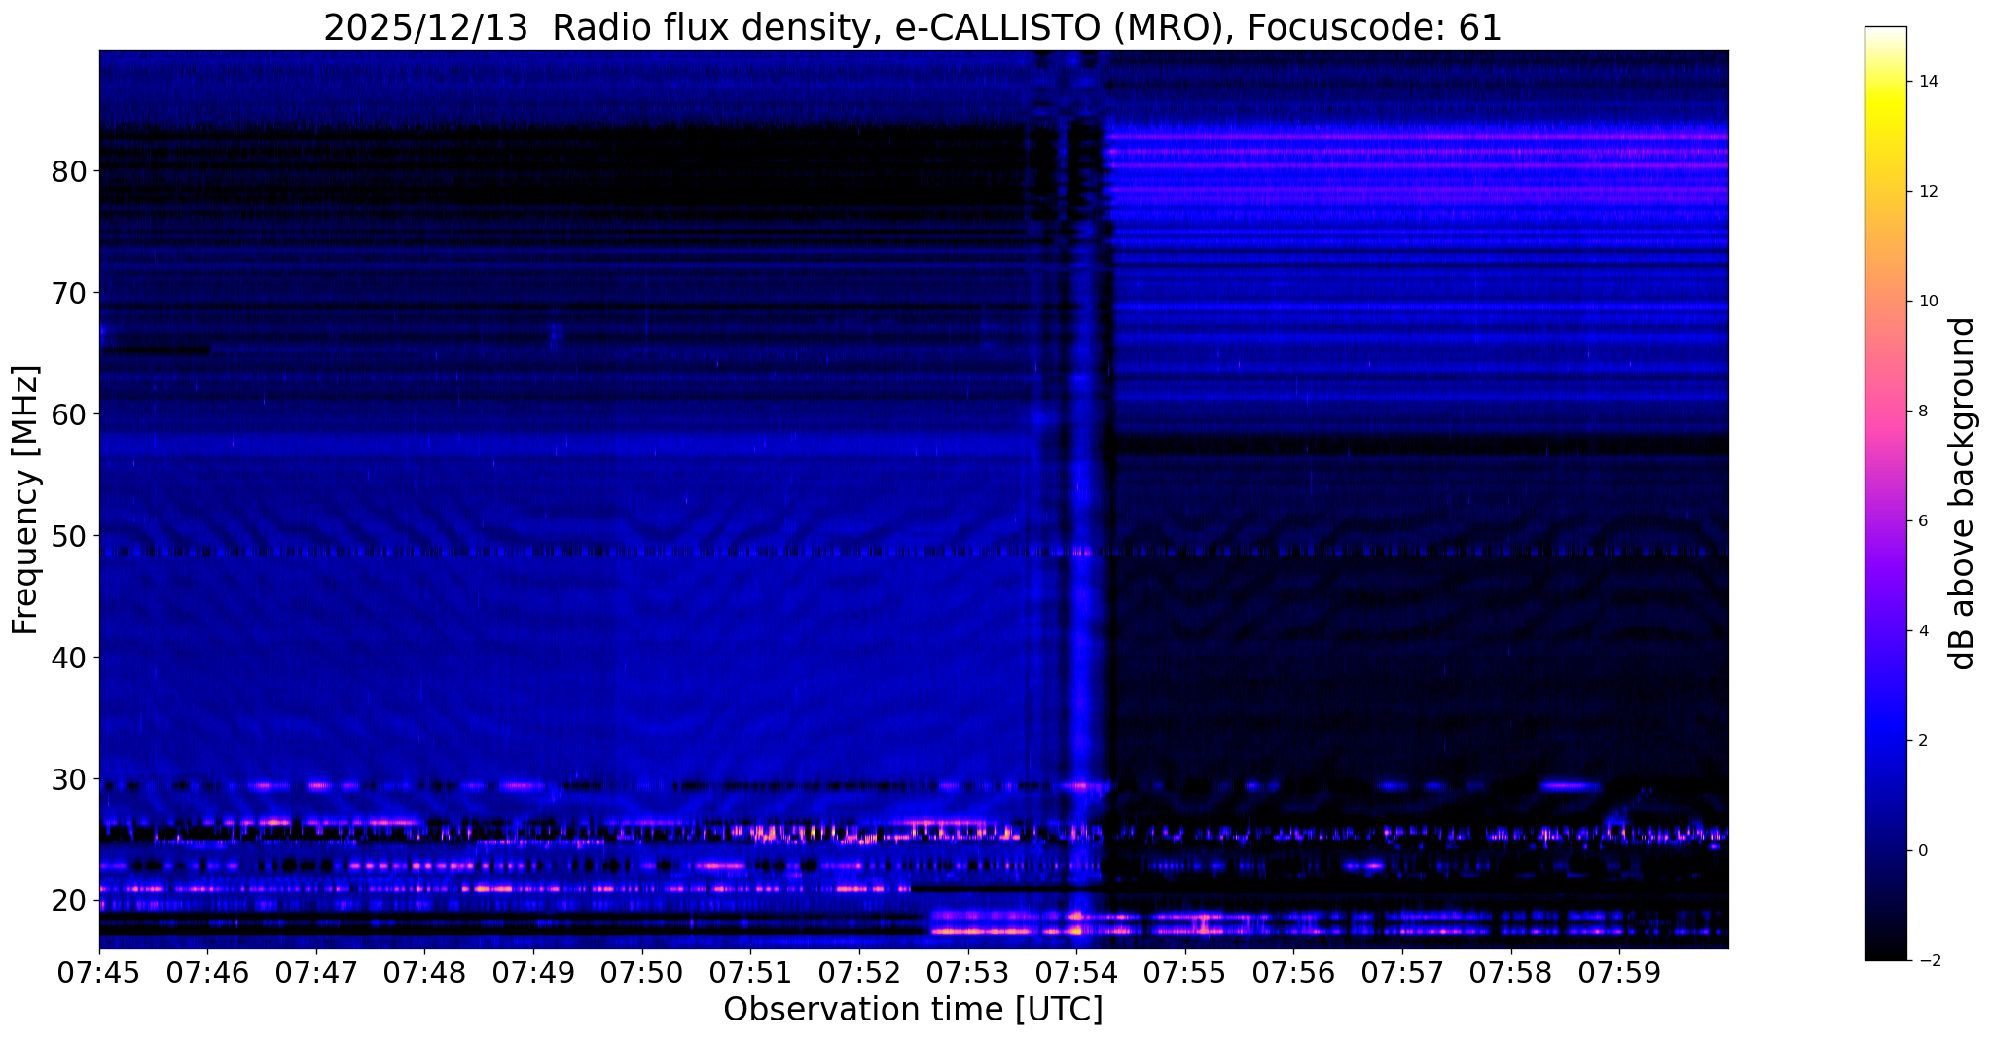Click the colorbar tick label '10'
This screenshot has width=1992, height=1038.
1927,302
